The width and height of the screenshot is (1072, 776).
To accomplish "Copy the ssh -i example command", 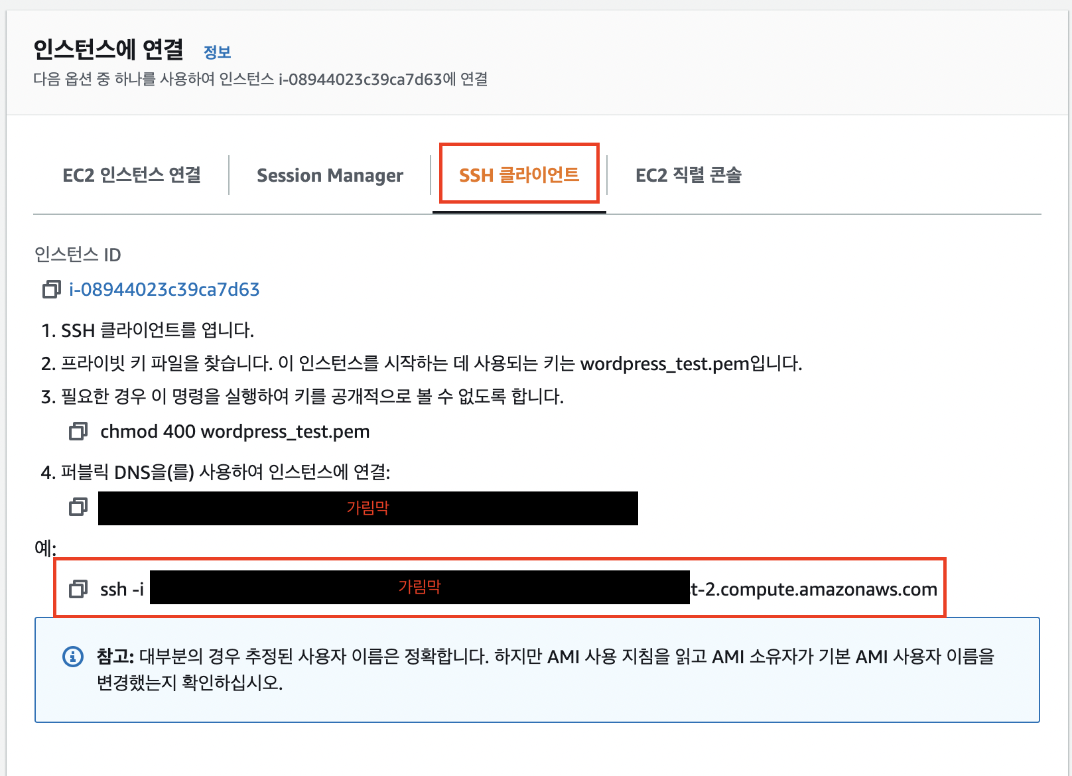I will 78,588.
